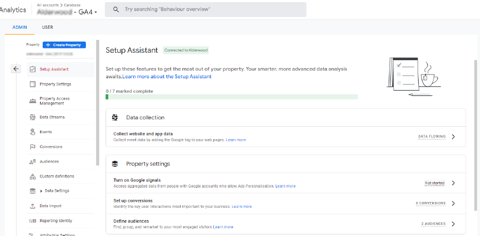
Task: Click the Analytics logo text
Action: click(x=13, y=10)
